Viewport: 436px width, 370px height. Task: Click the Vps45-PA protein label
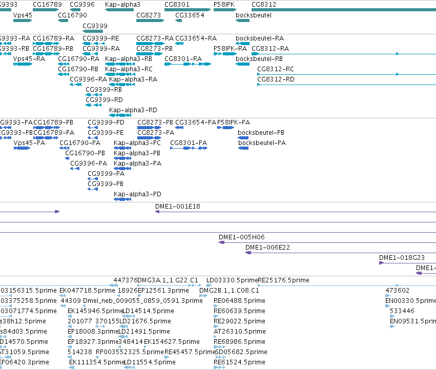coord(30,143)
